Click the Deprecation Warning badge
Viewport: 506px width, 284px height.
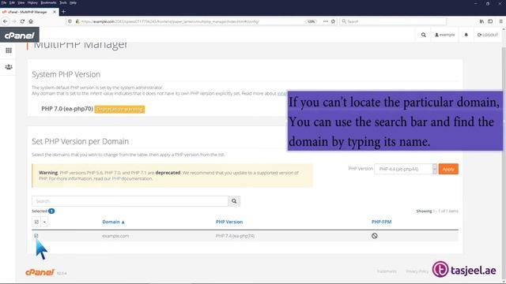[x=119, y=109]
